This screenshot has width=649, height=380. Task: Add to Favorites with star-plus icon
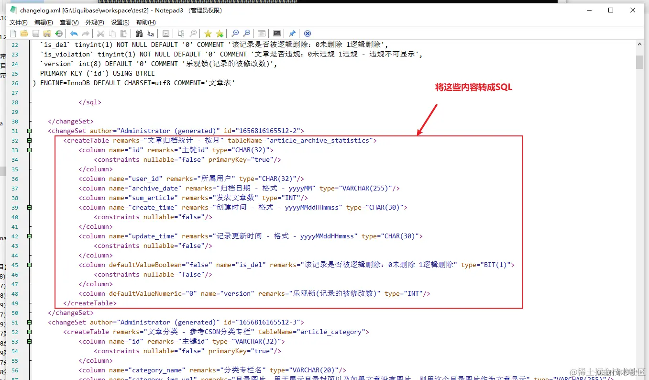pos(220,34)
